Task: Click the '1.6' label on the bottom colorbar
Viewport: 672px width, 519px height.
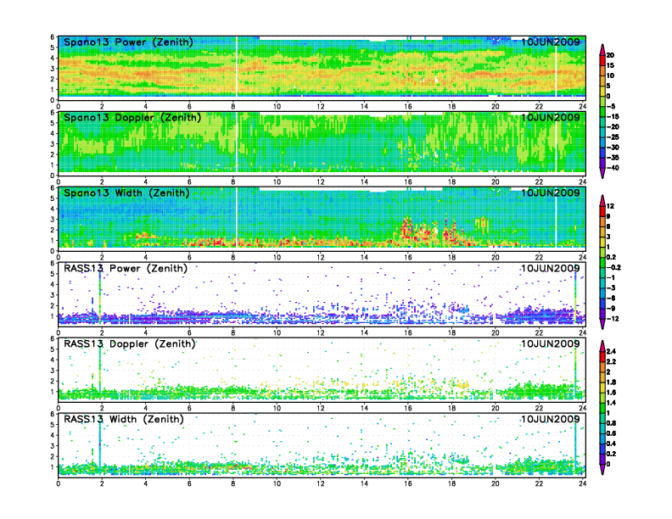Action: click(x=611, y=393)
